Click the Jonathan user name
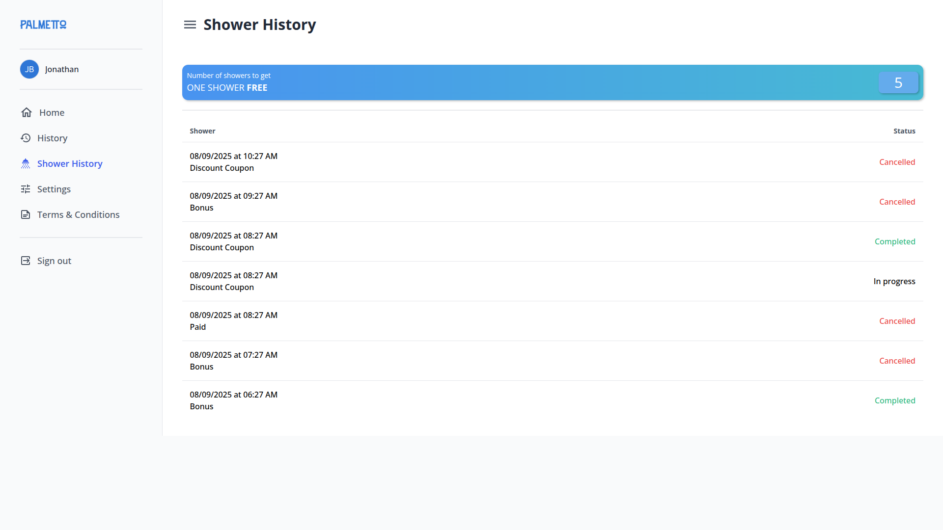 pos(62,69)
